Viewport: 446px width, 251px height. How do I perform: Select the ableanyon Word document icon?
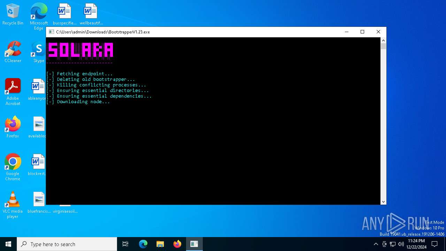coord(38,90)
